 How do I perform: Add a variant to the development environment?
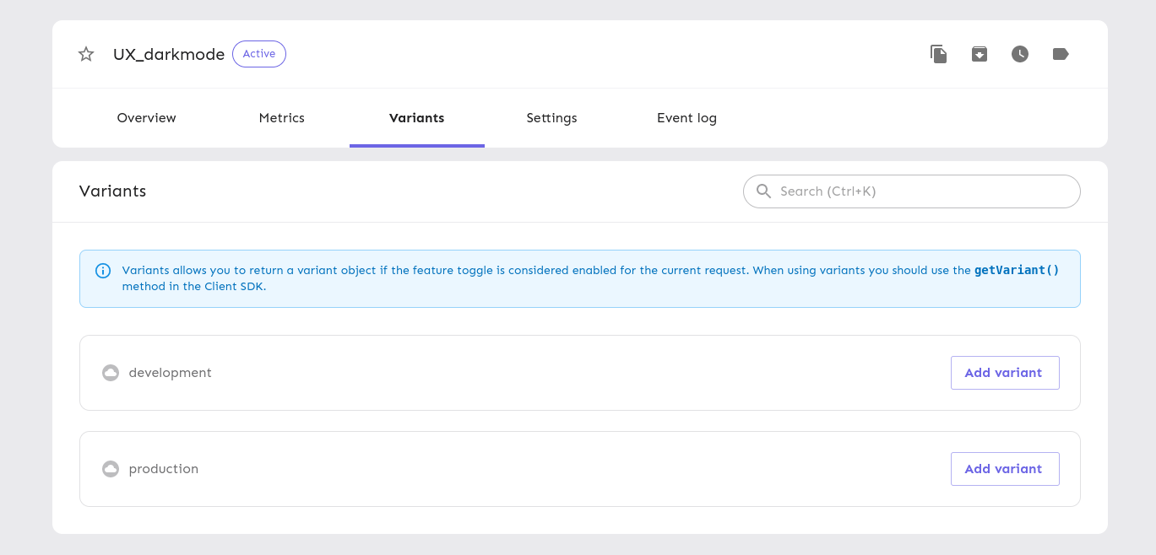[1004, 373]
